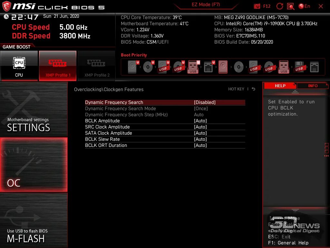Click Dynamic Frequency Search Mode [Once] value
This screenshot has height=248, width=330.
coord(201,108)
